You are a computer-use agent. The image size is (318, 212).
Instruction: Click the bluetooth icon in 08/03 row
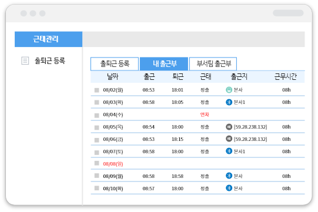pyautogui.click(x=229, y=102)
